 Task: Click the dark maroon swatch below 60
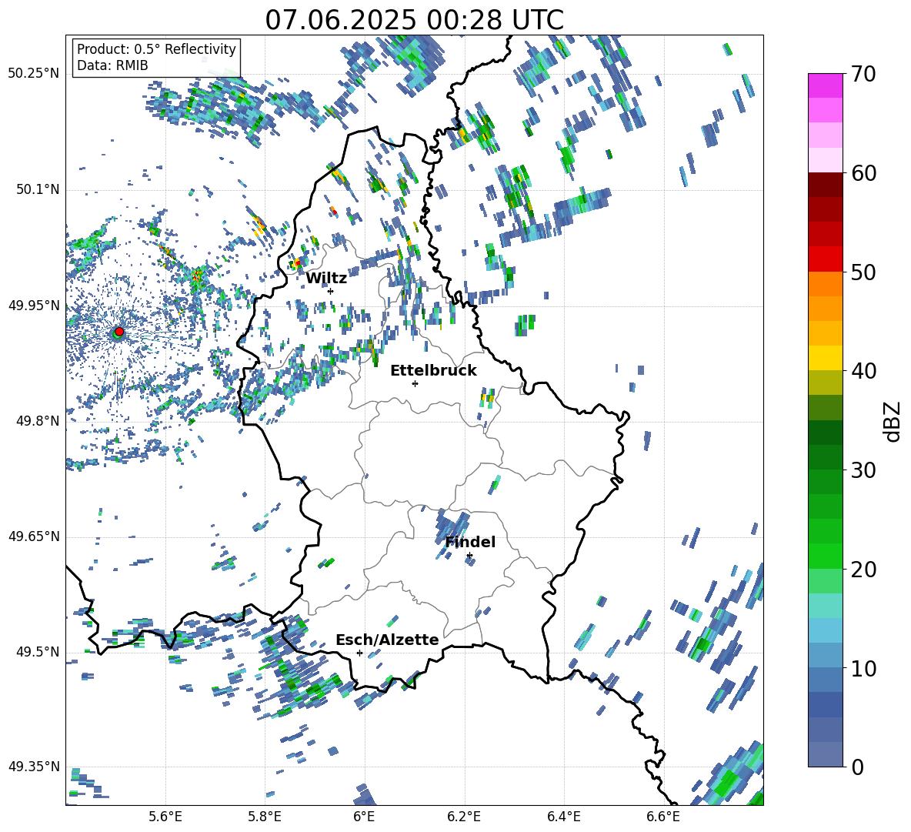[825, 185]
